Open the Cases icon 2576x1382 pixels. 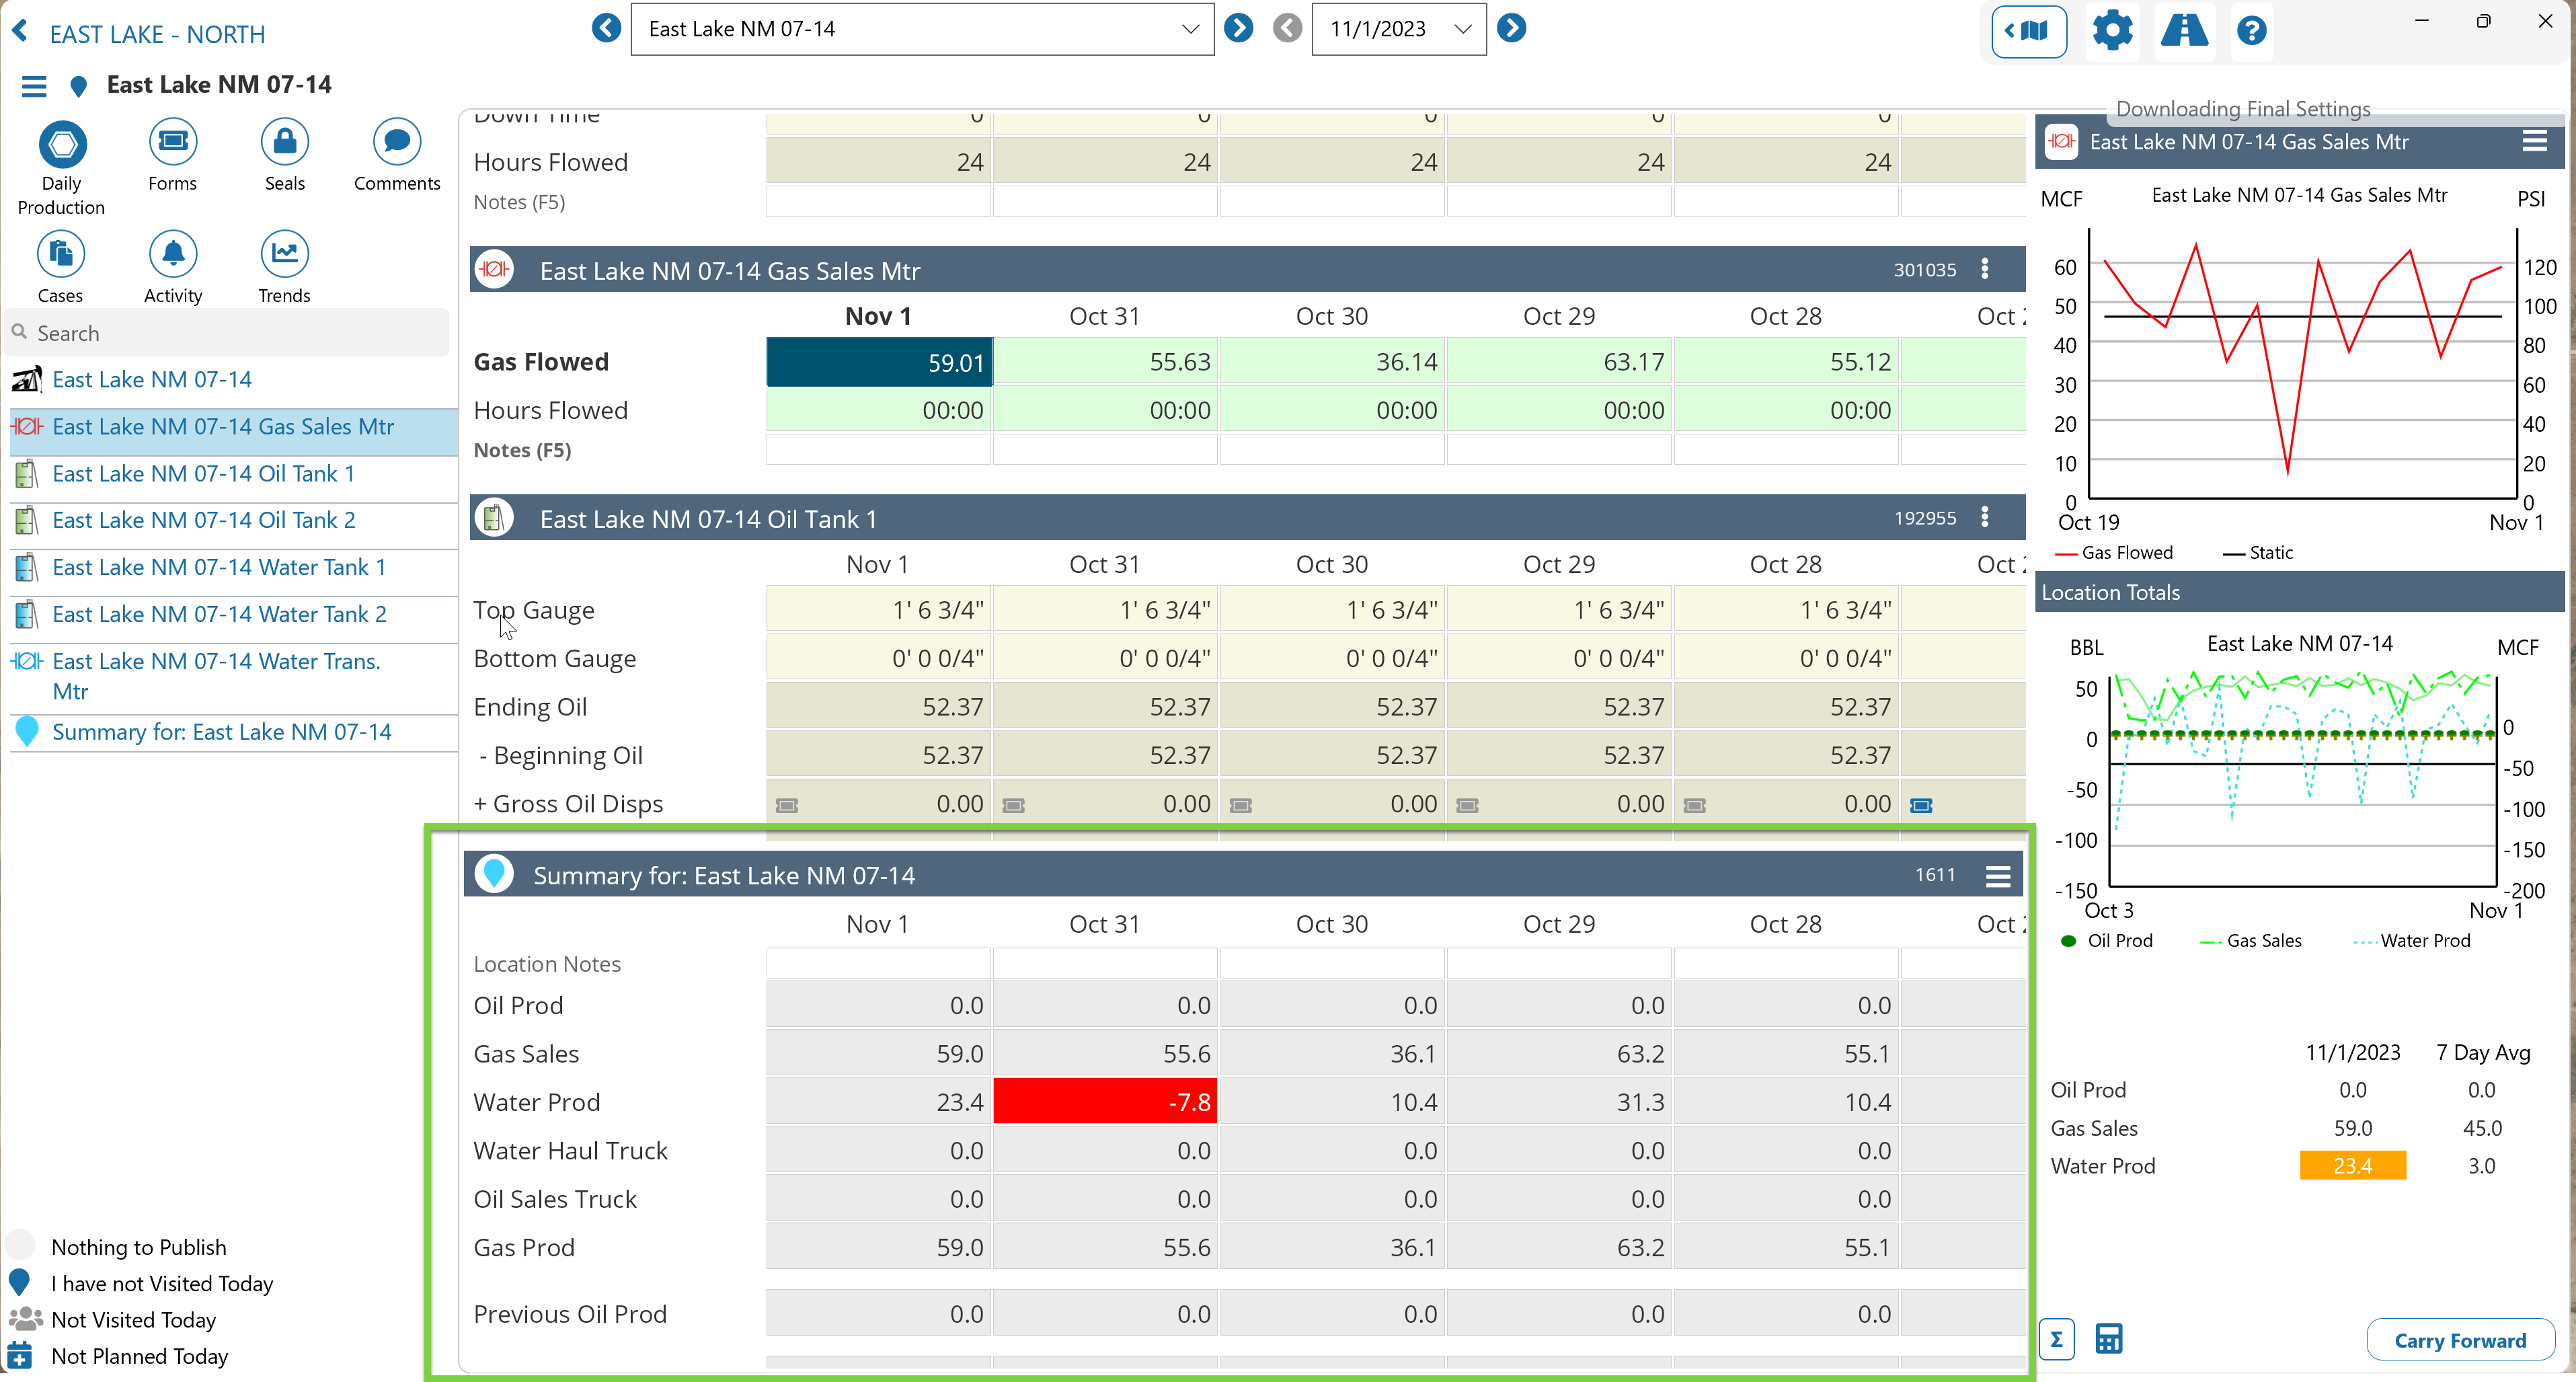61,254
